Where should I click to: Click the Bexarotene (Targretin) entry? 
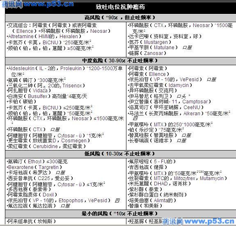34,167
